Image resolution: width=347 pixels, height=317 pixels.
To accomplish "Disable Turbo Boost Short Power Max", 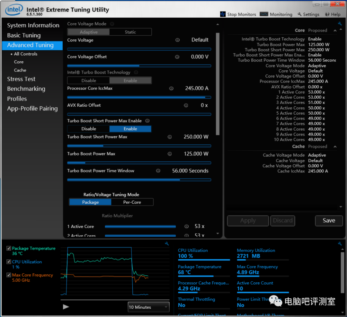I will click(x=89, y=129).
